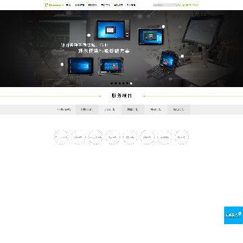
Task: Open the blue online-consultation widget at bottom right
Action: pyautogui.click(x=234, y=215)
